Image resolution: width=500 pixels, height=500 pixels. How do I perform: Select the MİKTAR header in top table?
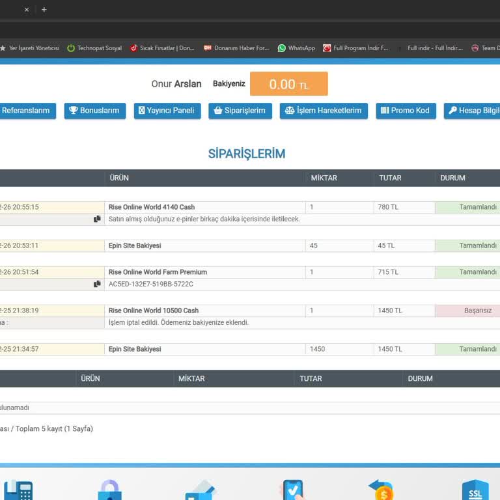pos(324,178)
